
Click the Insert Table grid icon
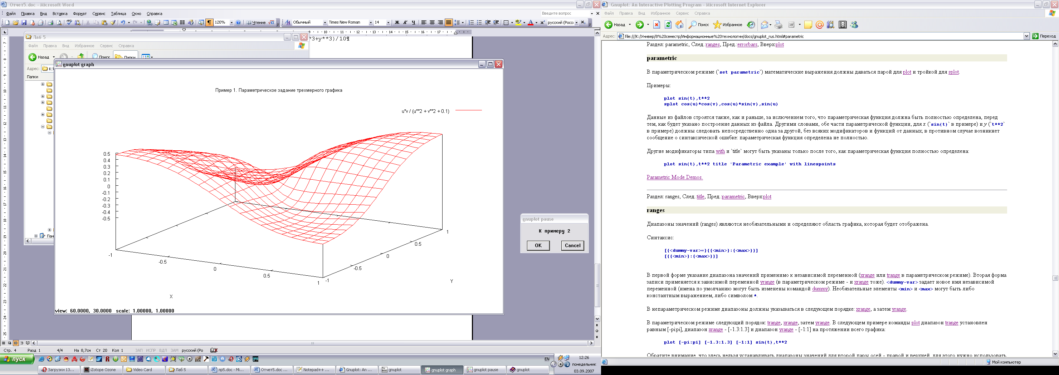pyautogui.click(x=166, y=22)
